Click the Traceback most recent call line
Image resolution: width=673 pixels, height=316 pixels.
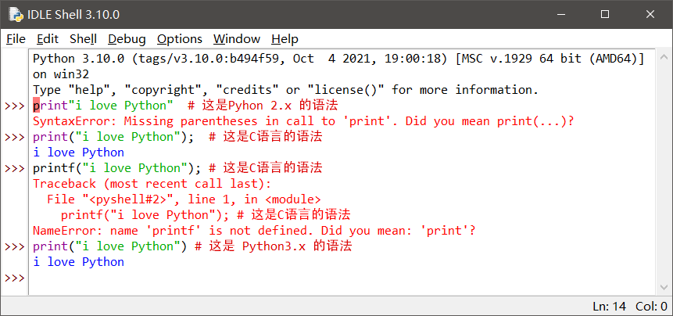click(x=152, y=184)
